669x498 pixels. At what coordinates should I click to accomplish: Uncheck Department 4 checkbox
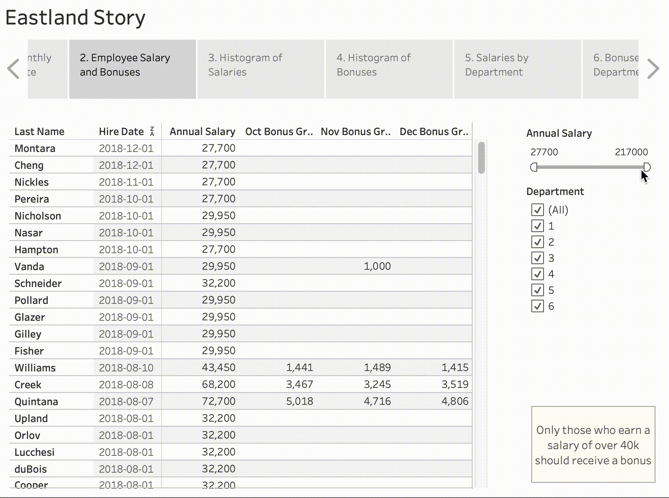click(537, 274)
